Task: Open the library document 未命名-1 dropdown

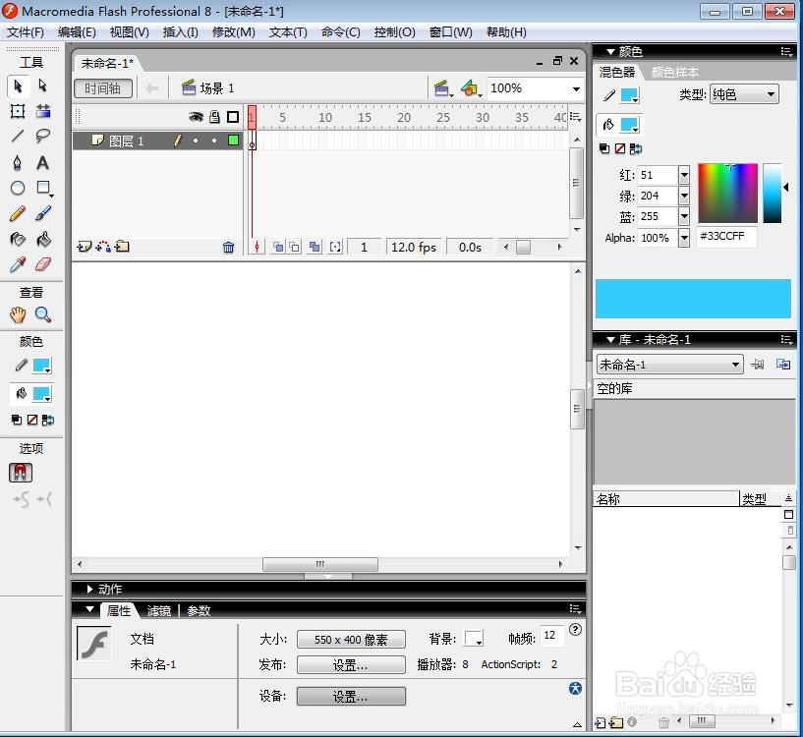Action: 670,365
